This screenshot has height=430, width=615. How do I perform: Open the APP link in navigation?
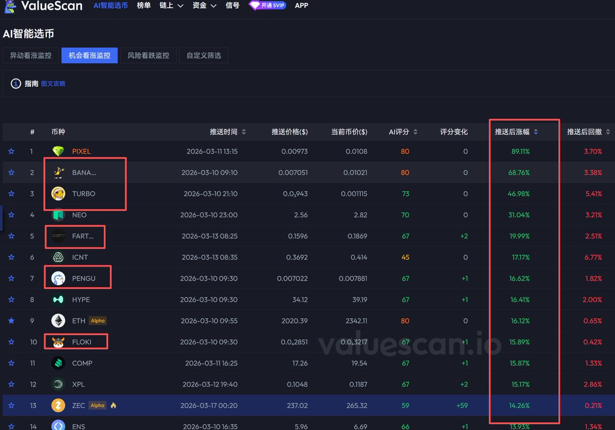pyautogui.click(x=302, y=6)
